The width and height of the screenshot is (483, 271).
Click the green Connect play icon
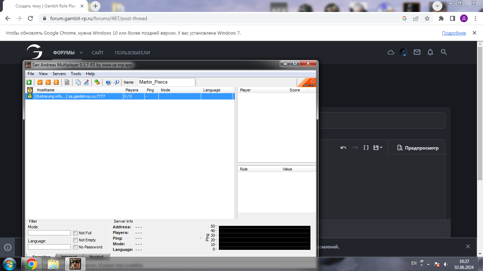point(29,82)
